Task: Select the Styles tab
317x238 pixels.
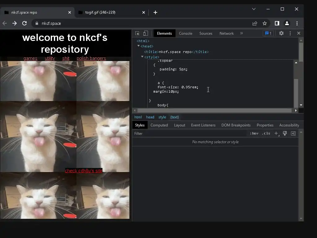Action: click(140, 125)
